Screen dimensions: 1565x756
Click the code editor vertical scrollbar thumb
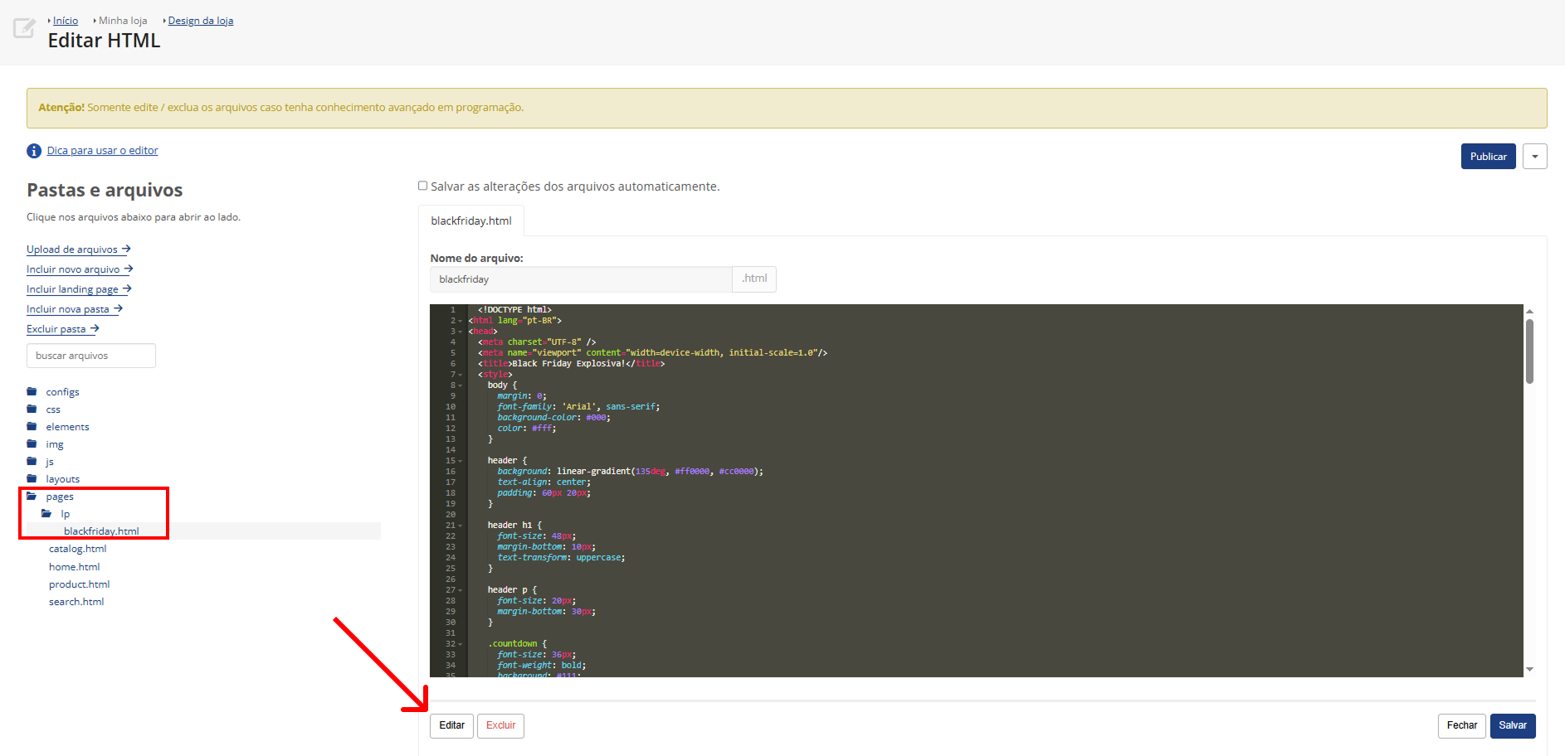coord(1529,351)
